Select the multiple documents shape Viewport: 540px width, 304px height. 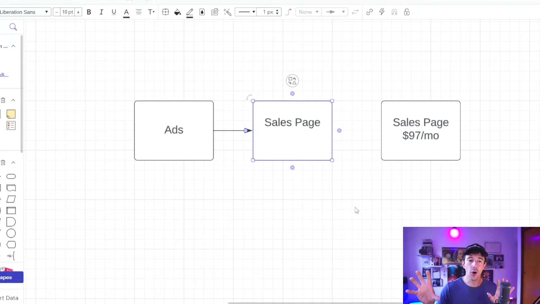(x=11, y=188)
